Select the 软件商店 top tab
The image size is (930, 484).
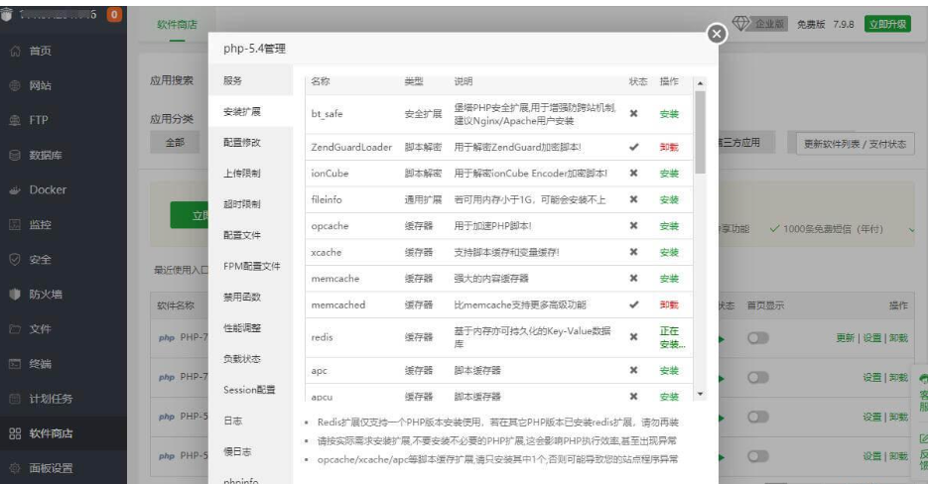pos(177,24)
